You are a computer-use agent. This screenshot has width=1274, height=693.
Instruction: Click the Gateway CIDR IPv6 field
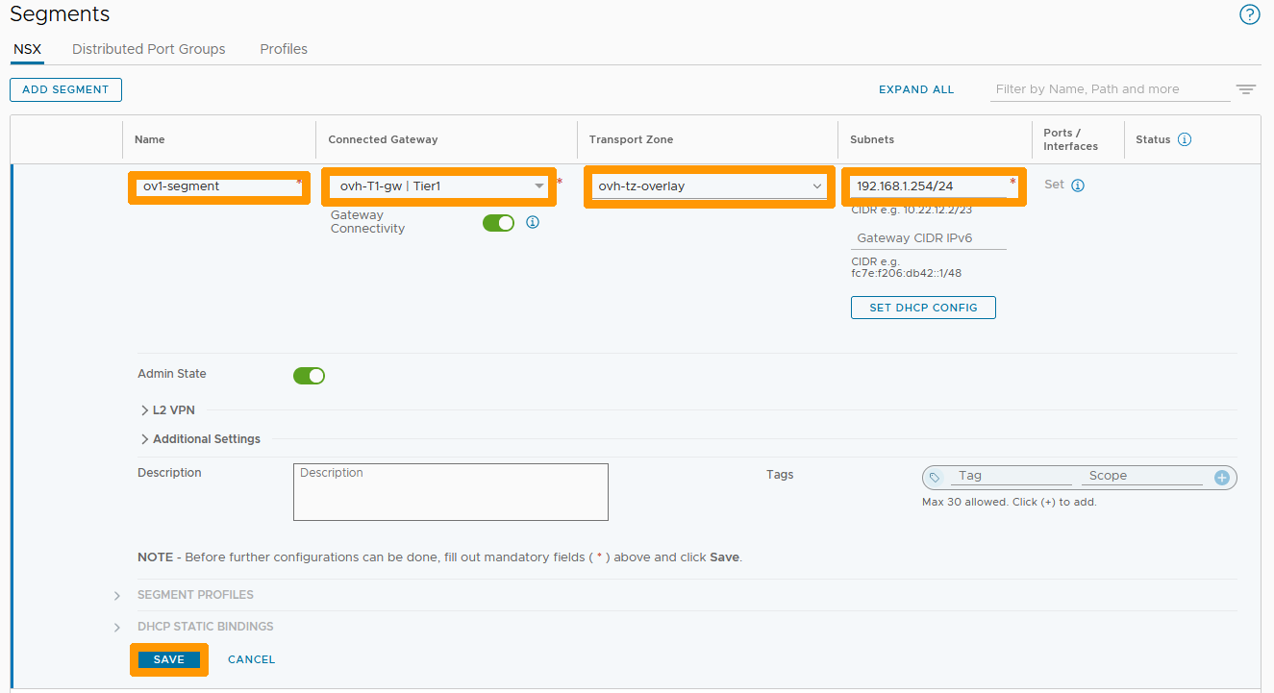928,238
